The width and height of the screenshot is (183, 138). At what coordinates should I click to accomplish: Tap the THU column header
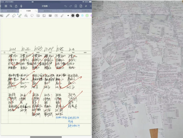click(50, 52)
